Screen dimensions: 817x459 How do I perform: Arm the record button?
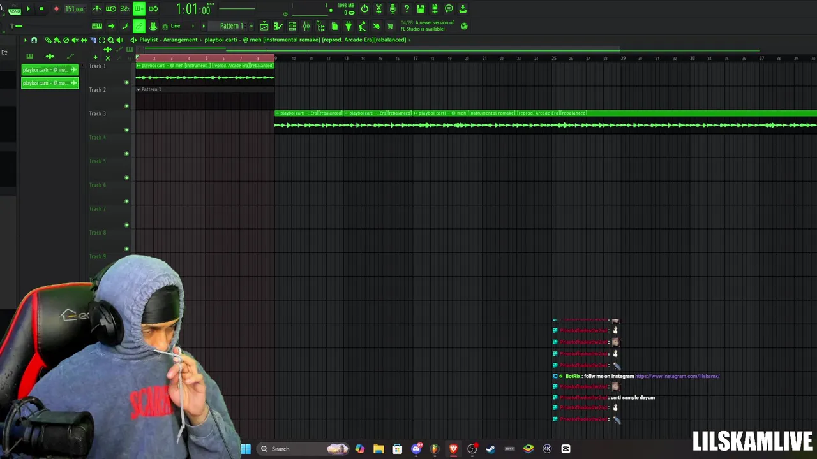coord(56,9)
